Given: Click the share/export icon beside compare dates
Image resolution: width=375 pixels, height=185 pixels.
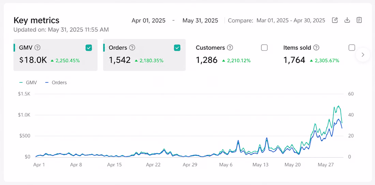Looking at the screenshot, I should coord(335,20).
